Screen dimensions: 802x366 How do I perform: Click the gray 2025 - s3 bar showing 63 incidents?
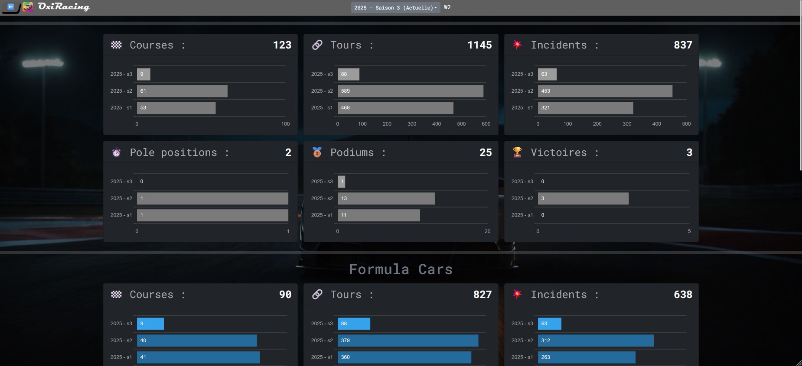[547, 74]
